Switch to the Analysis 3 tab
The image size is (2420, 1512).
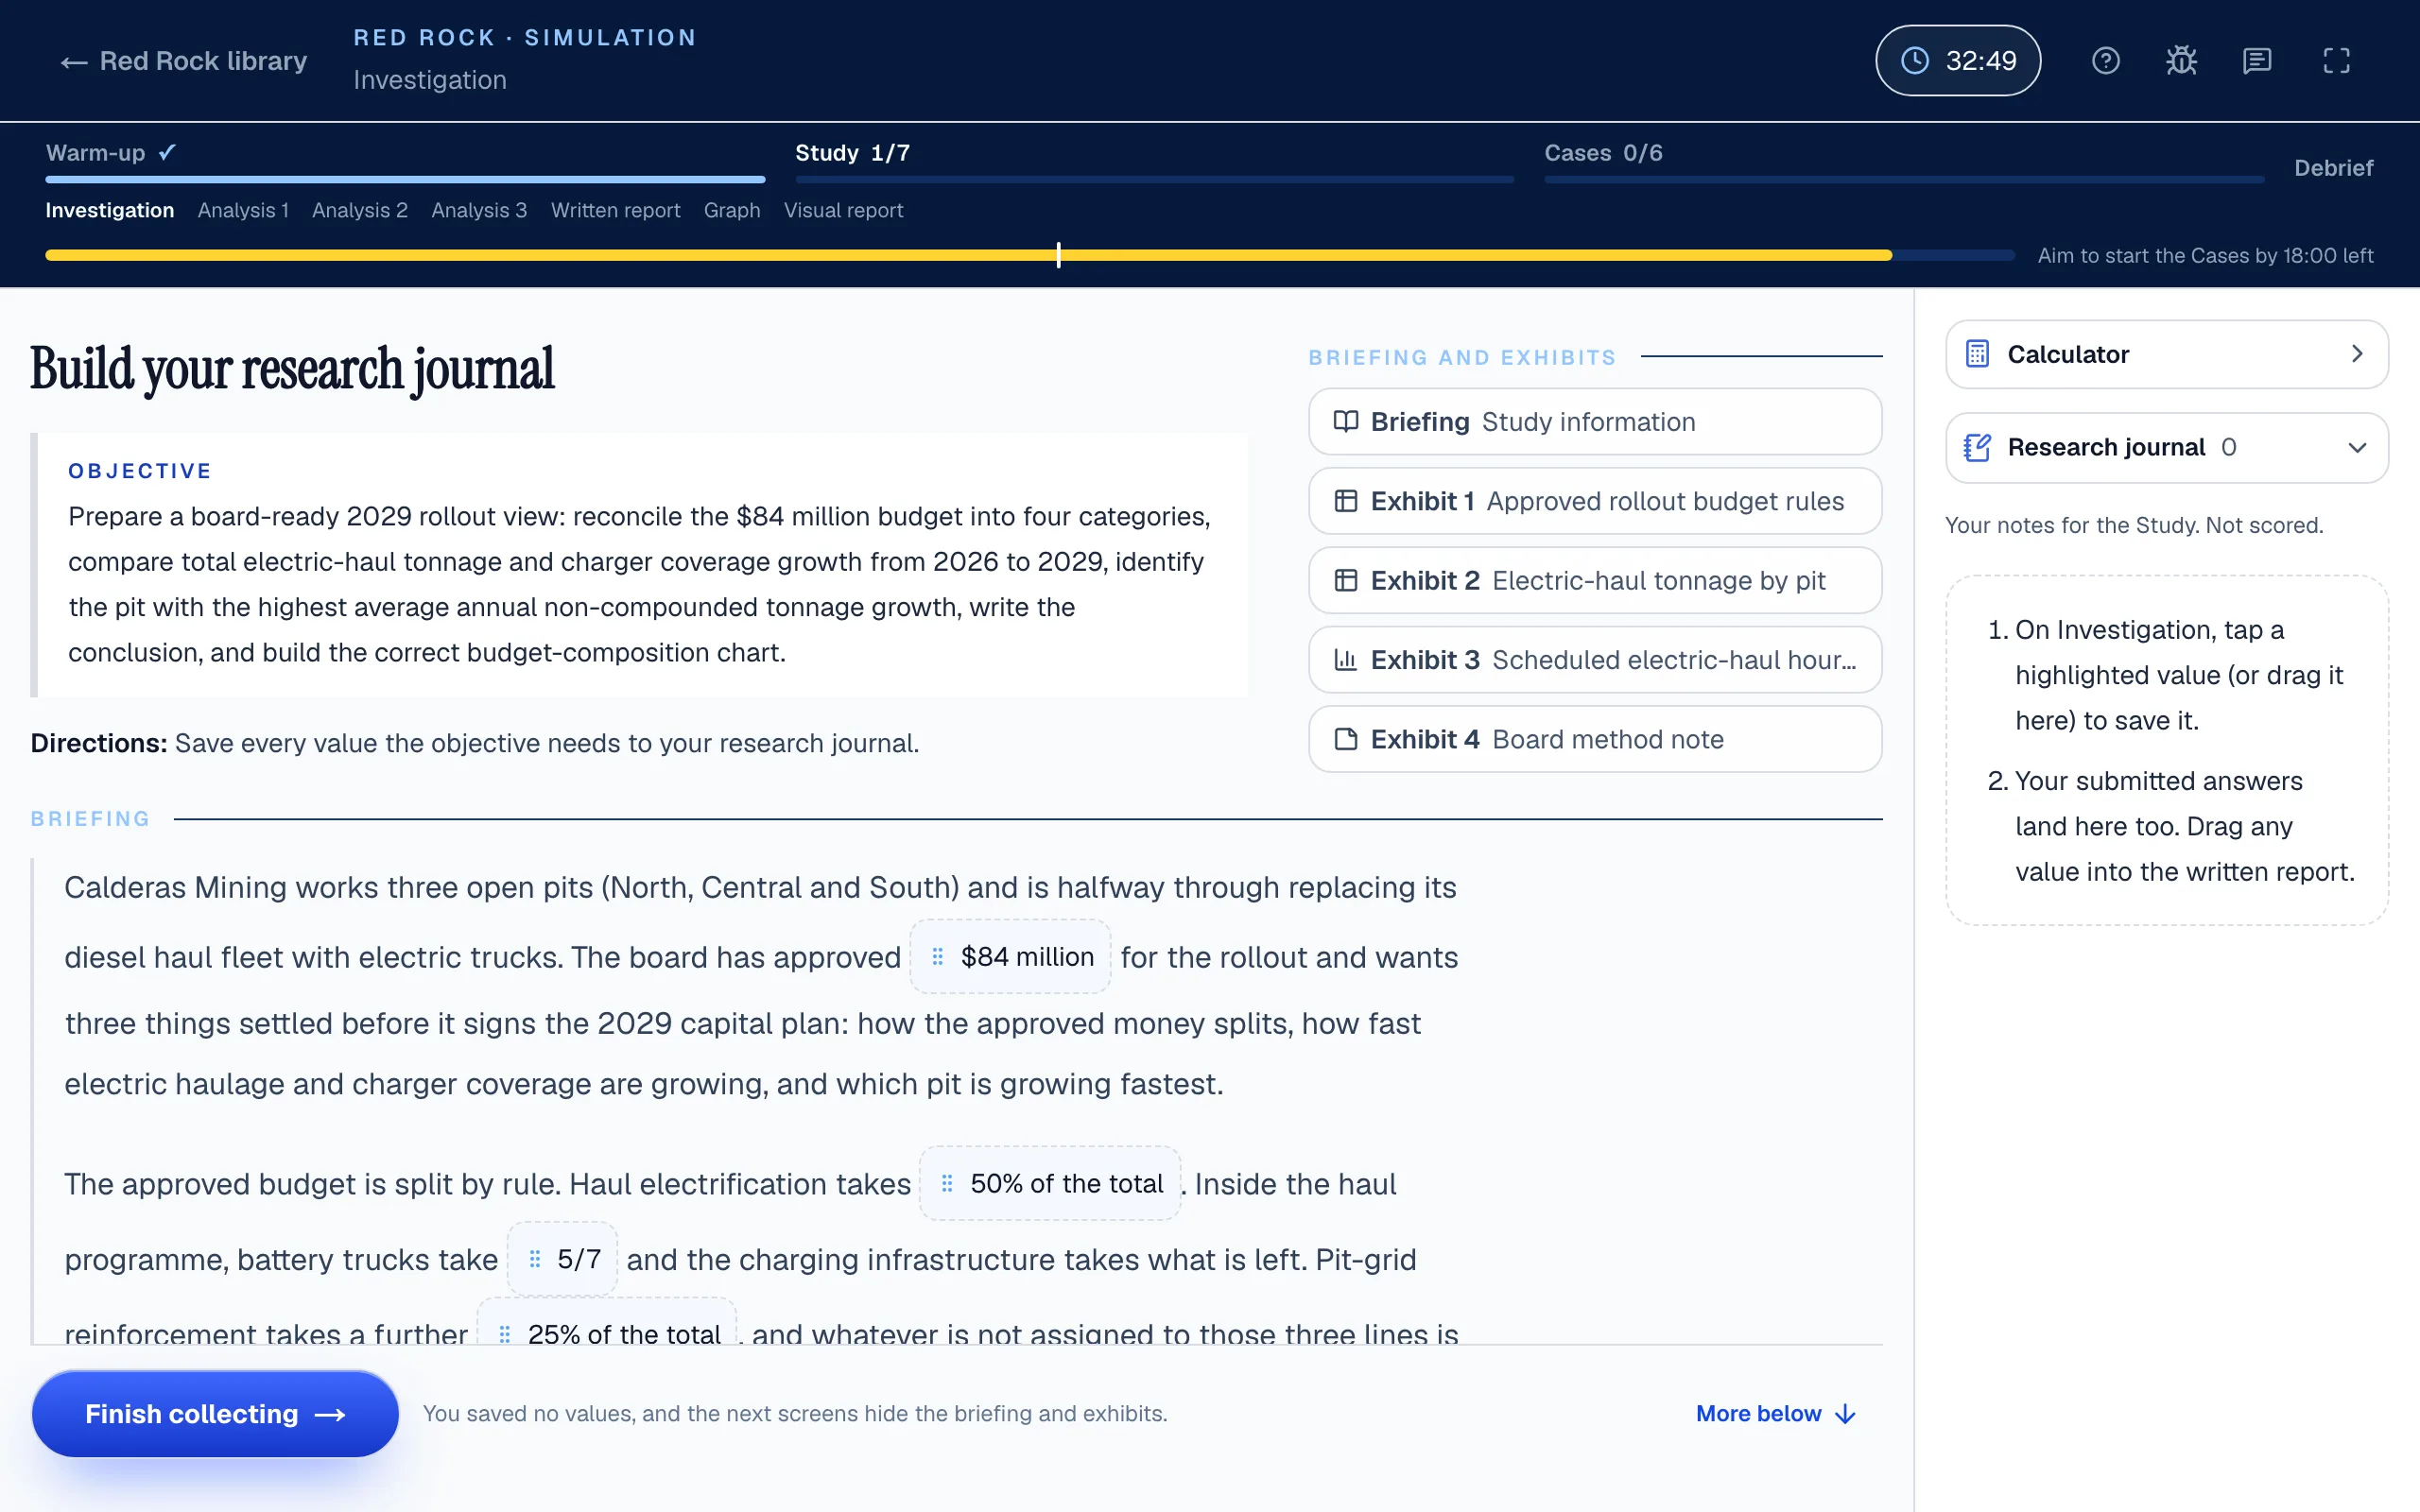point(479,210)
